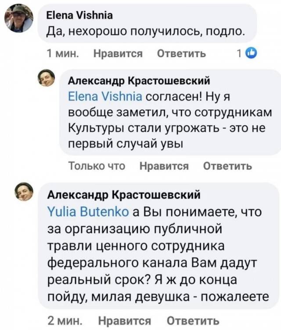This screenshot has width=281, height=330.
Task: Open Elena Vishnia's profile picture
Action: pyautogui.click(x=19, y=18)
